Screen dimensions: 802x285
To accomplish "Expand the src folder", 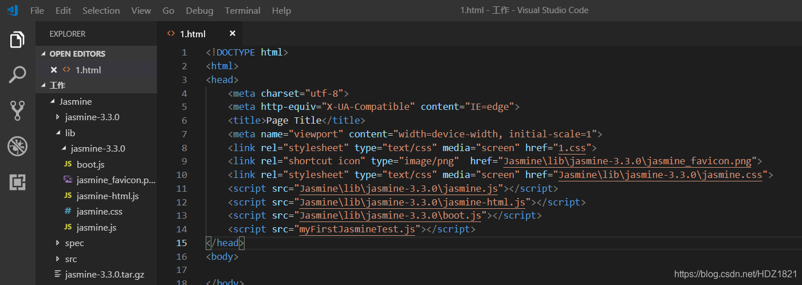I will coord(58,259).
